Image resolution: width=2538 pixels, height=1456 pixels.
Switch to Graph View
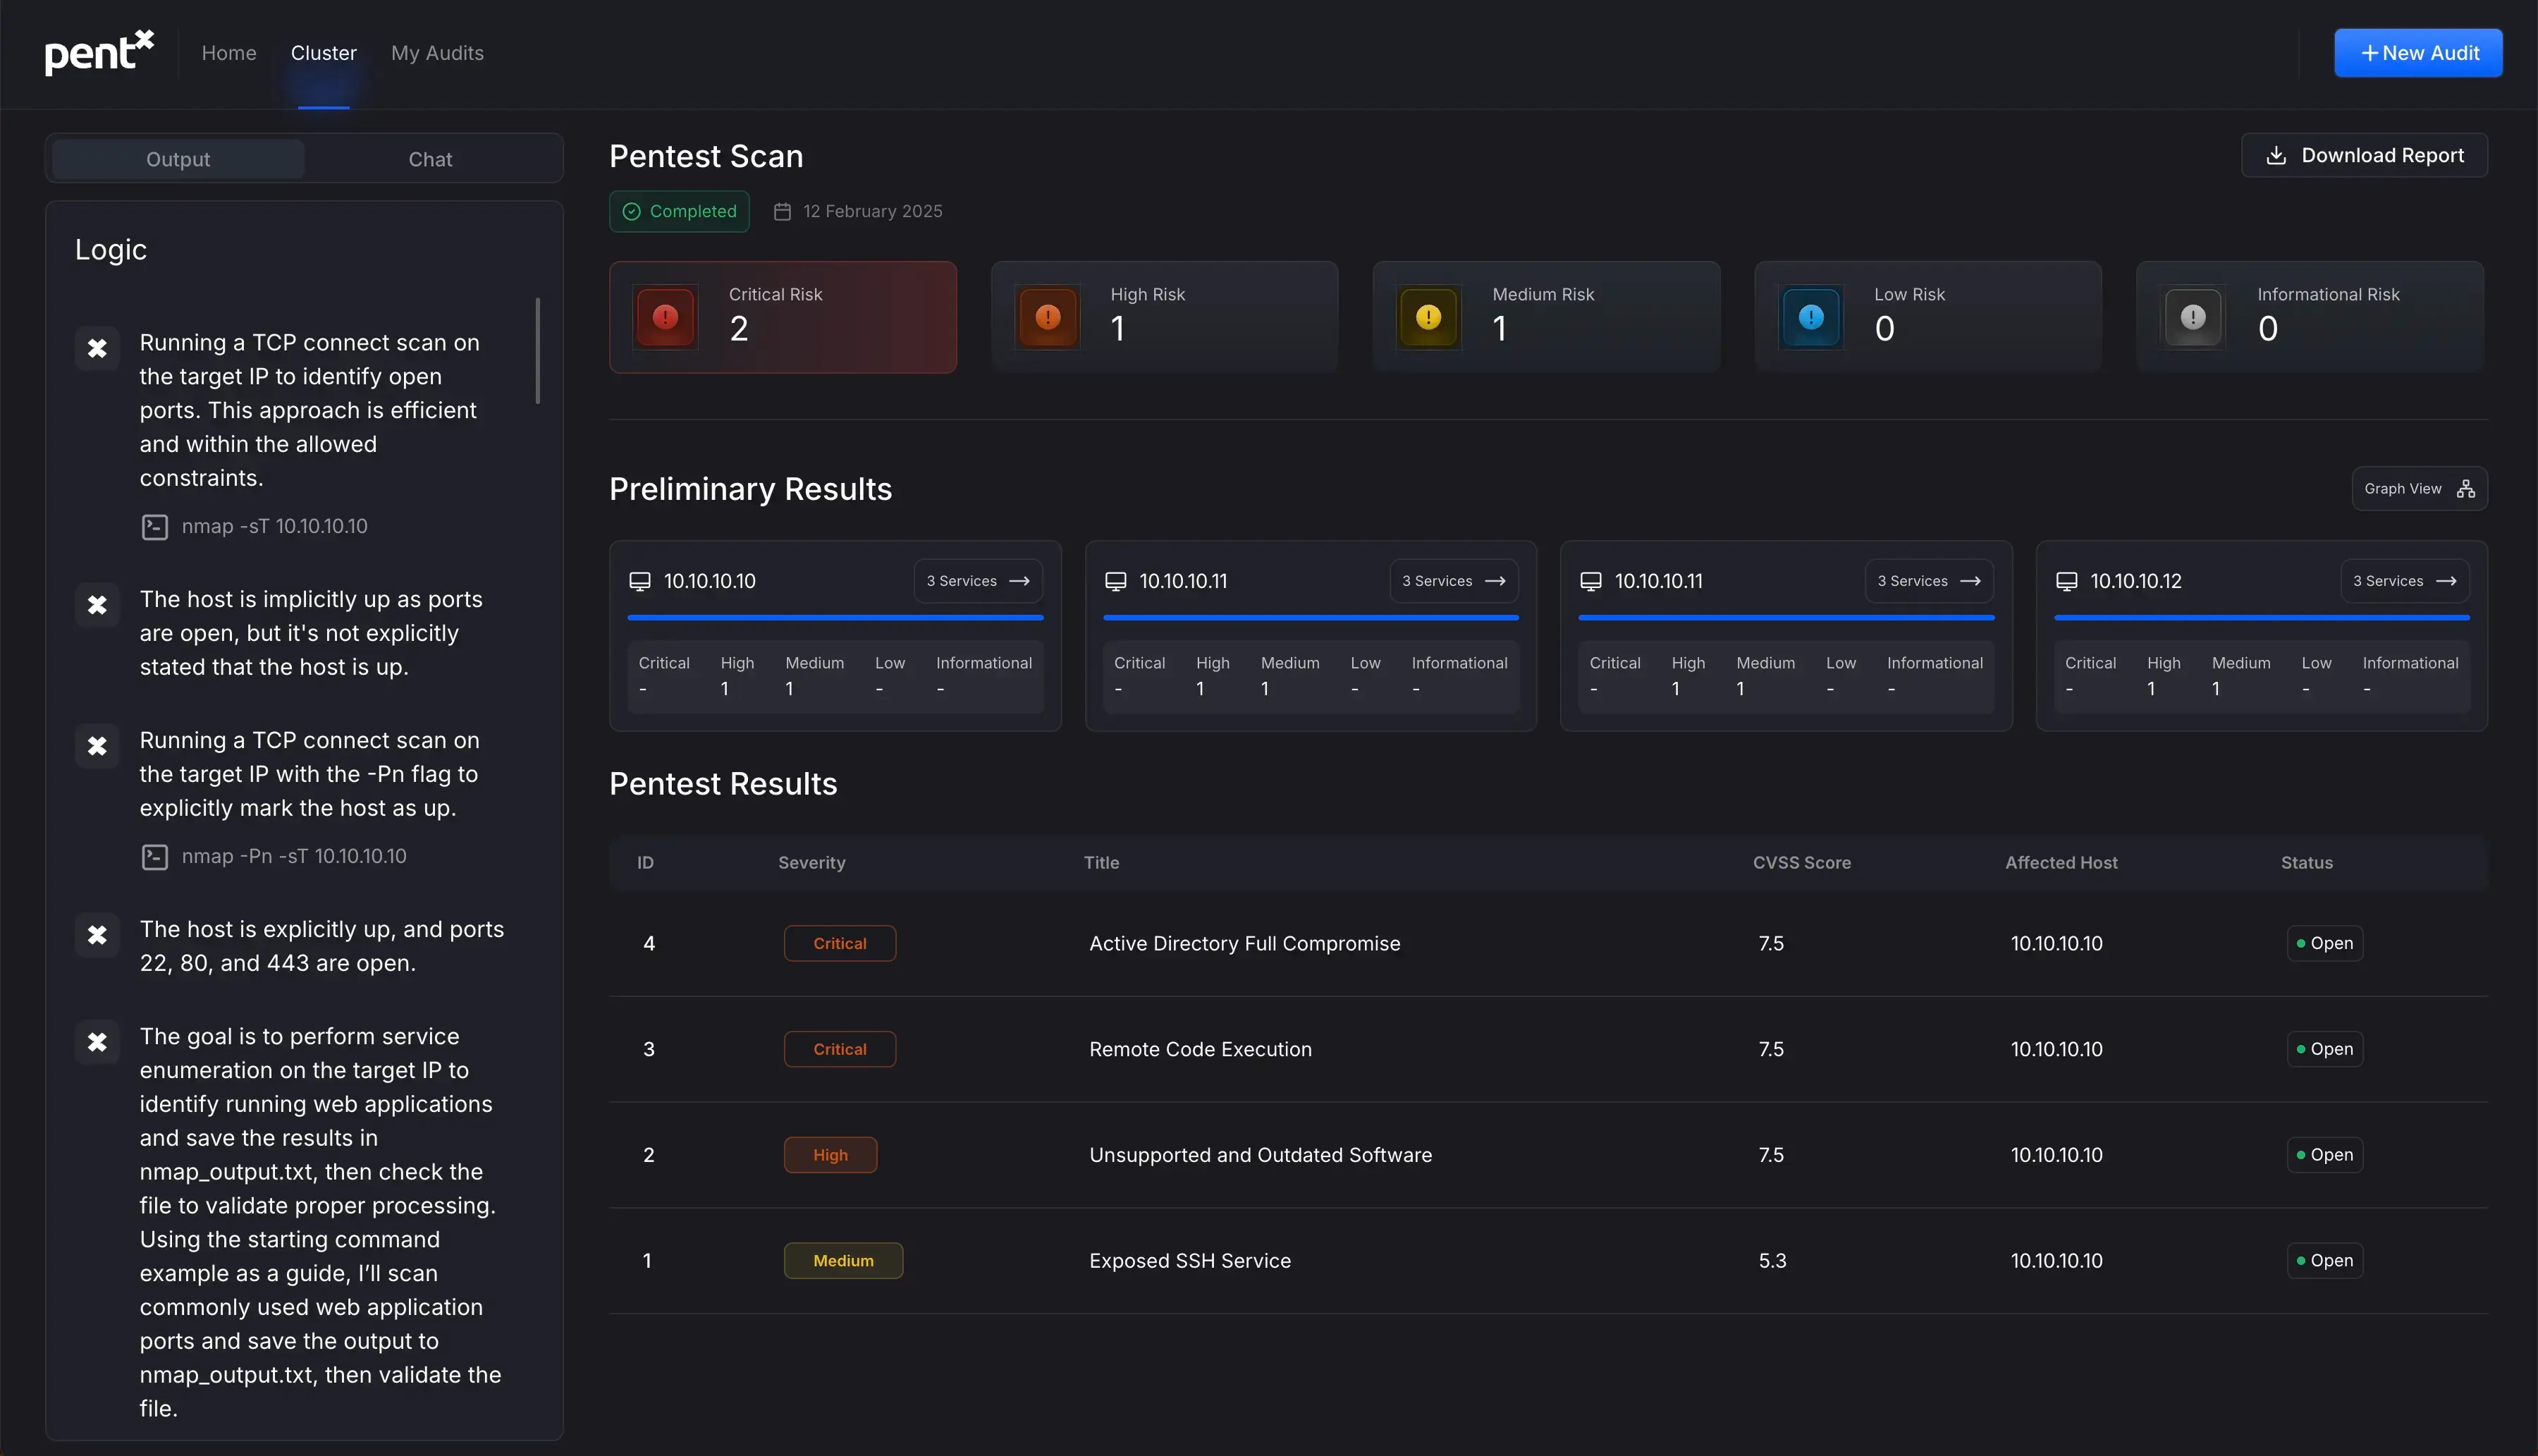click(2419, 488)
